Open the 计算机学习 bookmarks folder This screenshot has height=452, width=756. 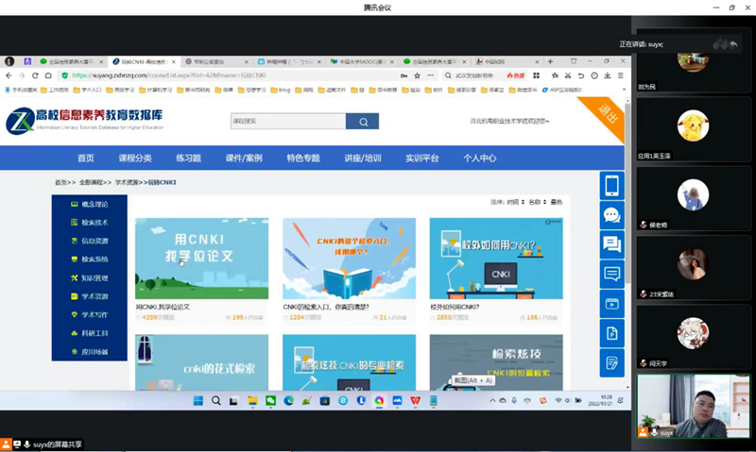click(156, 90)
